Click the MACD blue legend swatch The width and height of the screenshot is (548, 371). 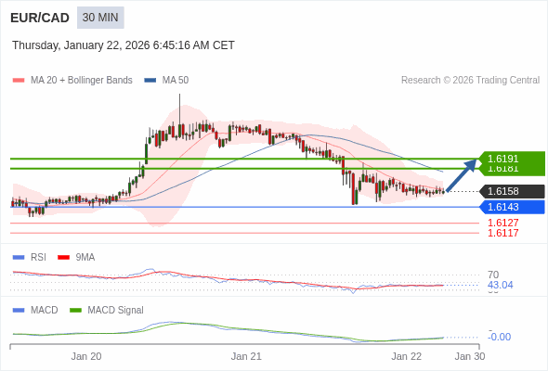click(19, 311)
